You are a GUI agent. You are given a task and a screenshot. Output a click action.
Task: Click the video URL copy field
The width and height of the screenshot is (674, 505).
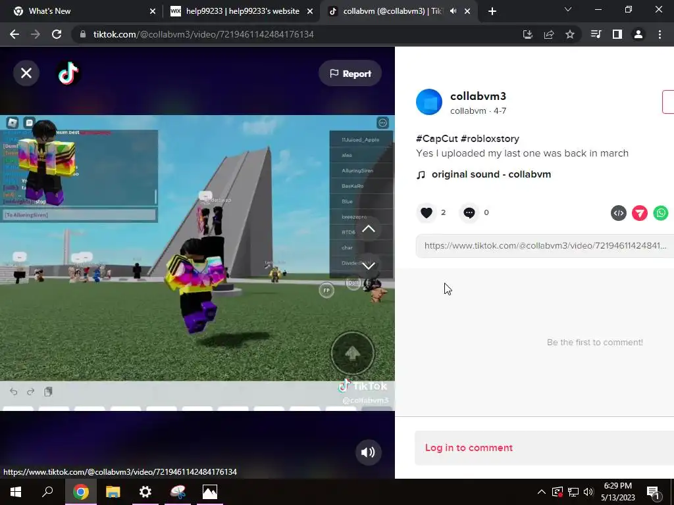pyautogui.click(x=544, y=246)
